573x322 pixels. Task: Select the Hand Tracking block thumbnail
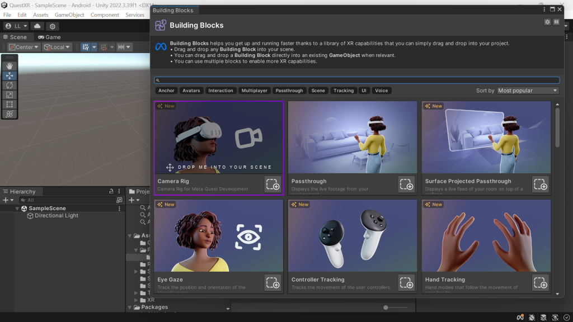click(x=486, y=235)
